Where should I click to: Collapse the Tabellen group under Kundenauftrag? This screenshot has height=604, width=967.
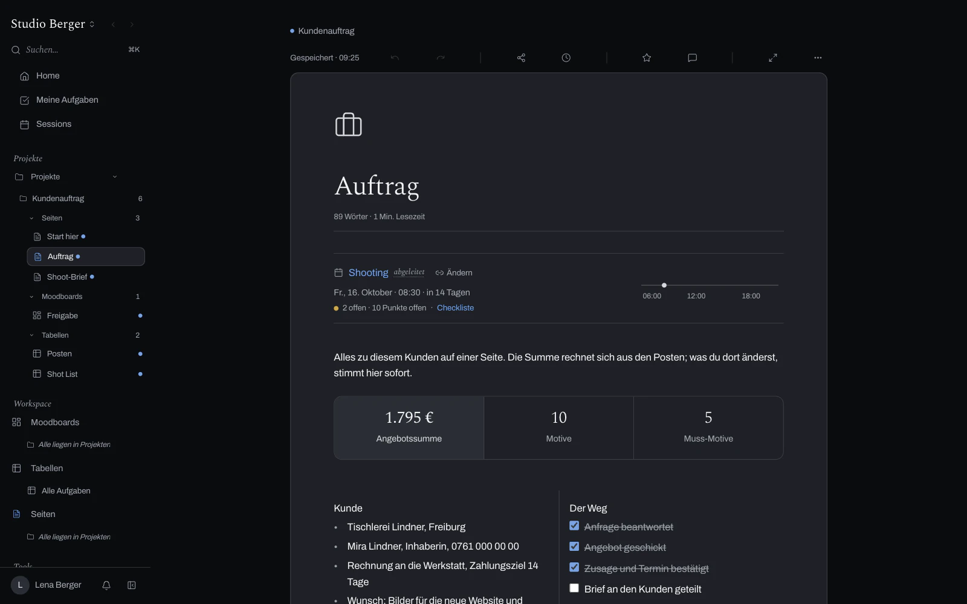click(31, 335)
